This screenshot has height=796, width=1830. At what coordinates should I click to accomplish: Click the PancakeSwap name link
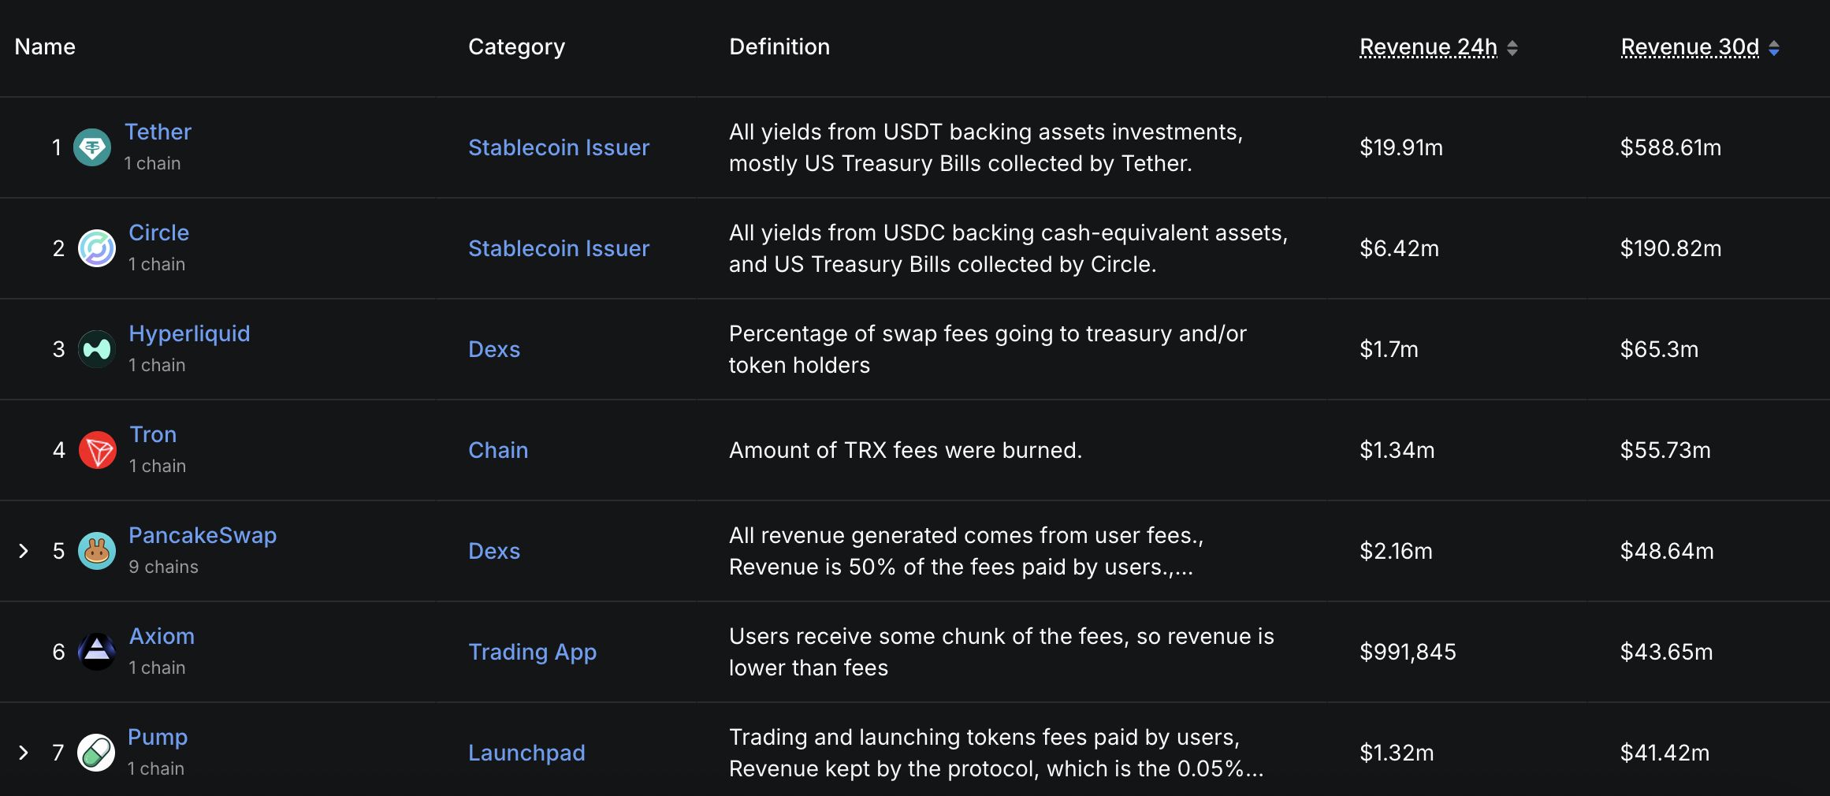coord(203,535)
